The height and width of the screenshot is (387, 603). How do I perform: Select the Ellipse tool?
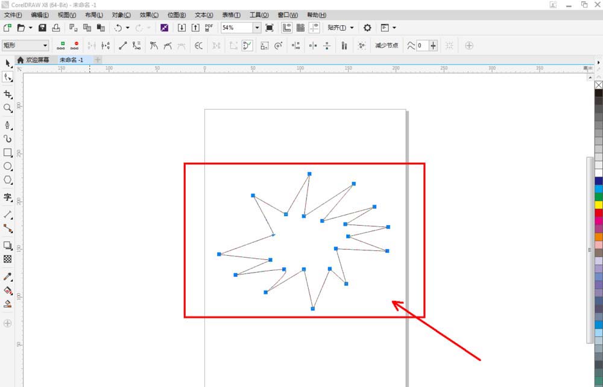8,166
